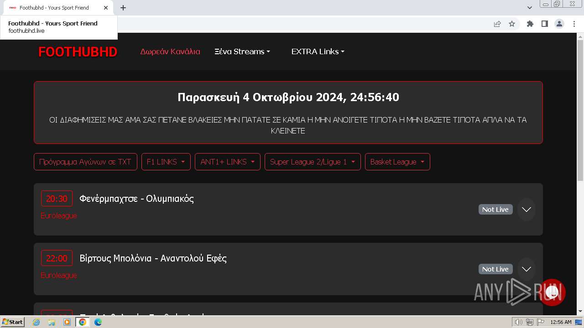Switch to Chrome taskbar icon
This screenshot has width=584, height=328.
83,322
